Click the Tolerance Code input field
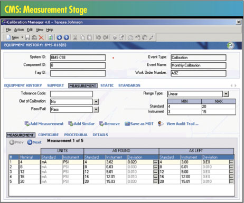 tap(71, 94)
